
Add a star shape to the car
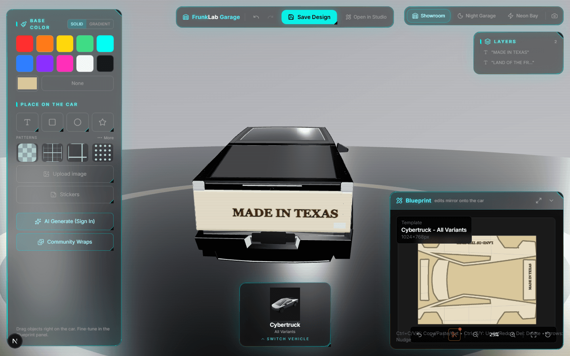103,122
